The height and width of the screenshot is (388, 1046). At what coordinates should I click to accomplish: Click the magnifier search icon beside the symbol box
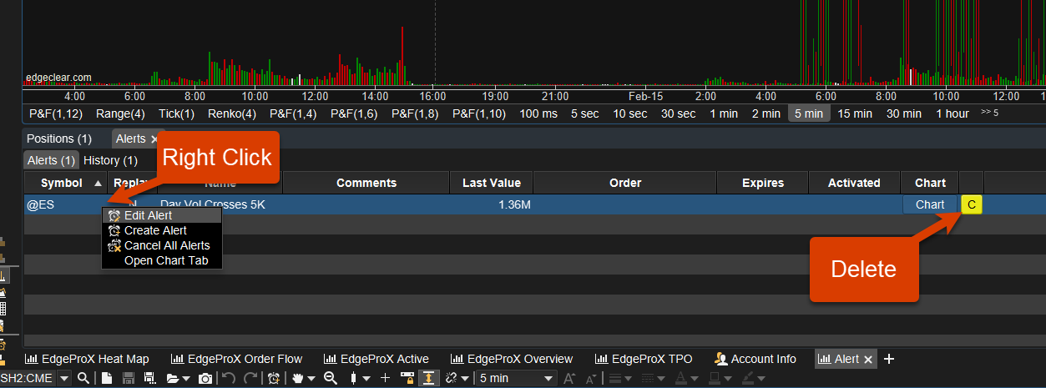click(83, 379)
